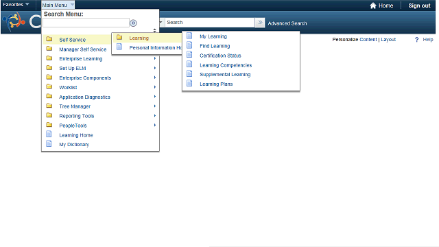Viewport: 439px width, 247px height.
Task: Click the Oracle people logo
Action: click(14, 21)
